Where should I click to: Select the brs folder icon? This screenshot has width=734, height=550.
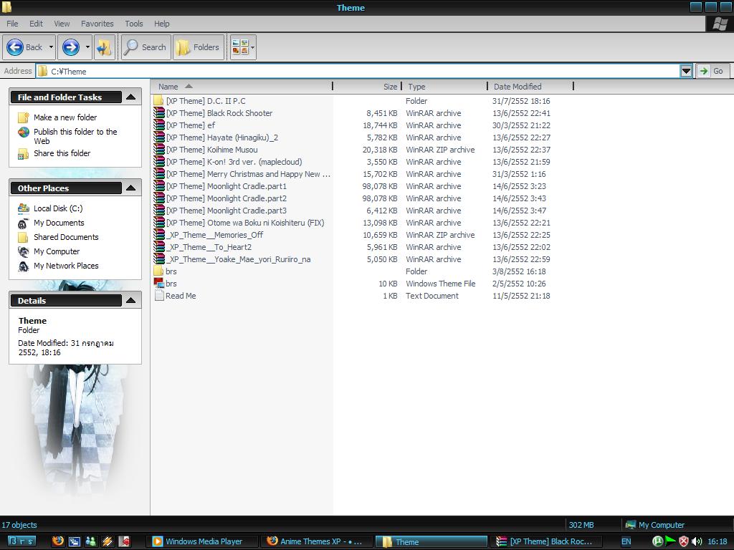click(x=158, y=271)
